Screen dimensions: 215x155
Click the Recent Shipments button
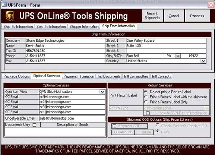(152, 16)
